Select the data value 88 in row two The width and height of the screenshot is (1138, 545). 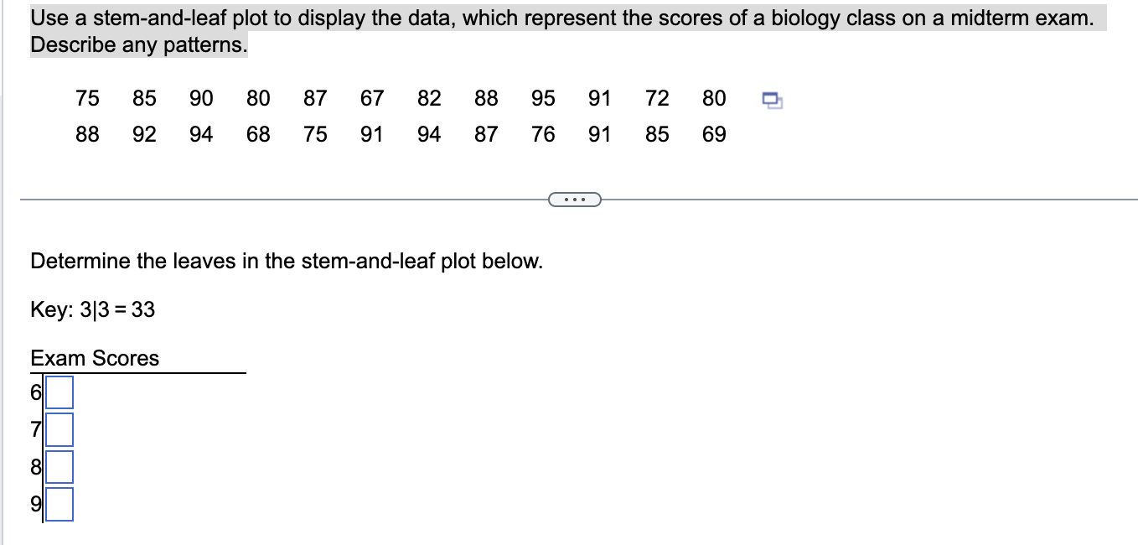pyautogui.click(x=88, y=134)
